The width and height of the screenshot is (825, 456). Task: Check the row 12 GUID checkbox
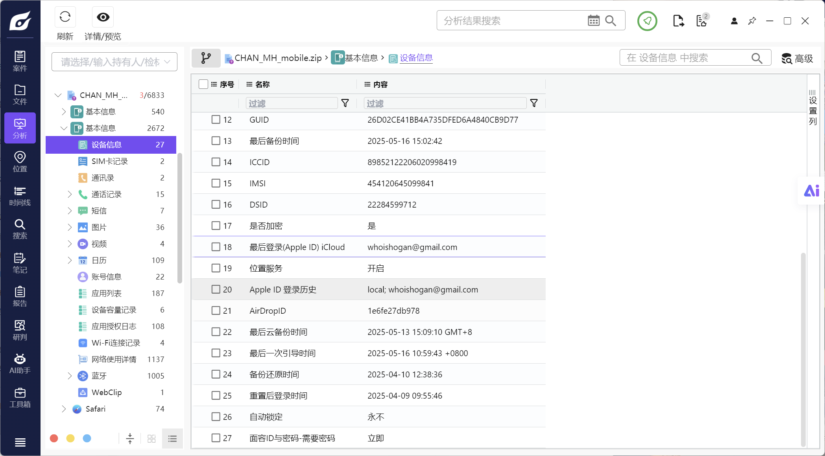click(x=216, y=120)
